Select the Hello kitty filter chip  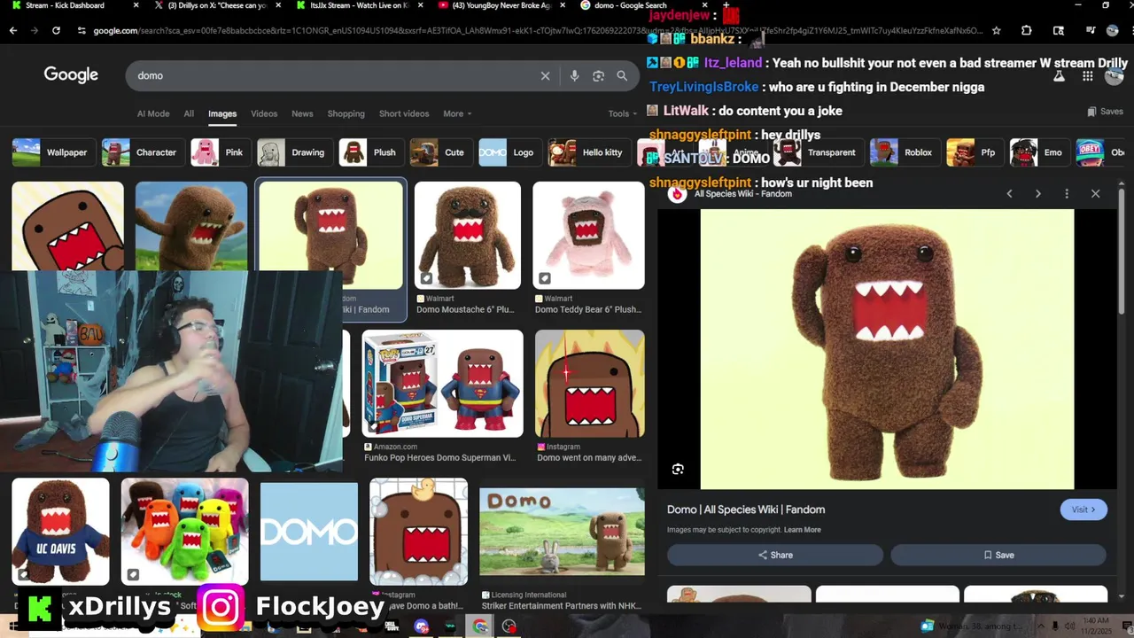click(x=588, y=152)
